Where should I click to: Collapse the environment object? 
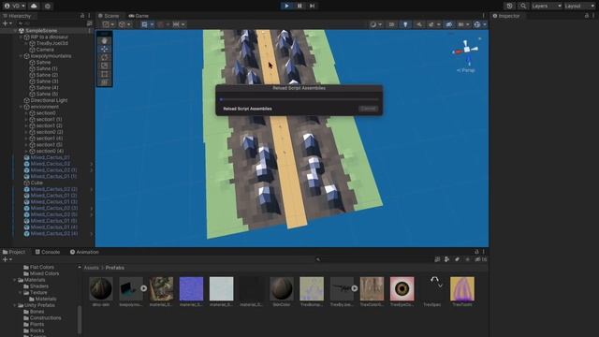pyautogui.click(x=21, y=107)
